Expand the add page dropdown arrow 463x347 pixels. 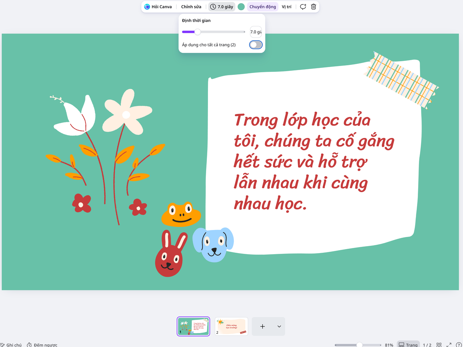(279, 326)
